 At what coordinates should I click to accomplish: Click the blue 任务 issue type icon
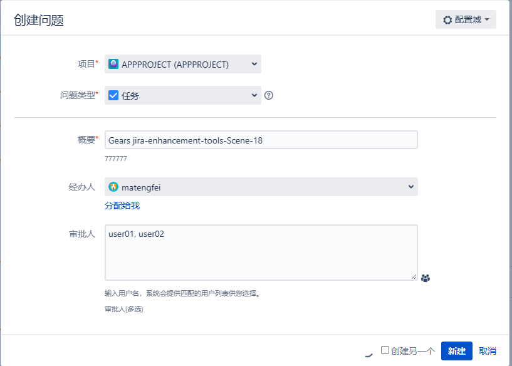pyautogui.click(x=113, y=95)
